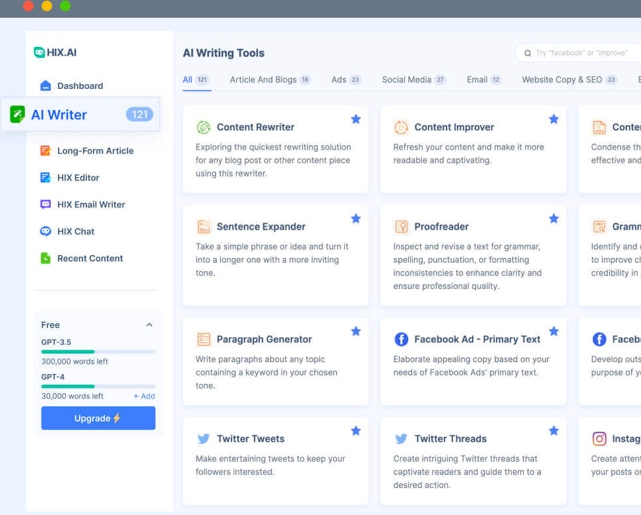Click the '30,000 words left' text
Viewport: 641px width, 515px height.
click(73, 396)
